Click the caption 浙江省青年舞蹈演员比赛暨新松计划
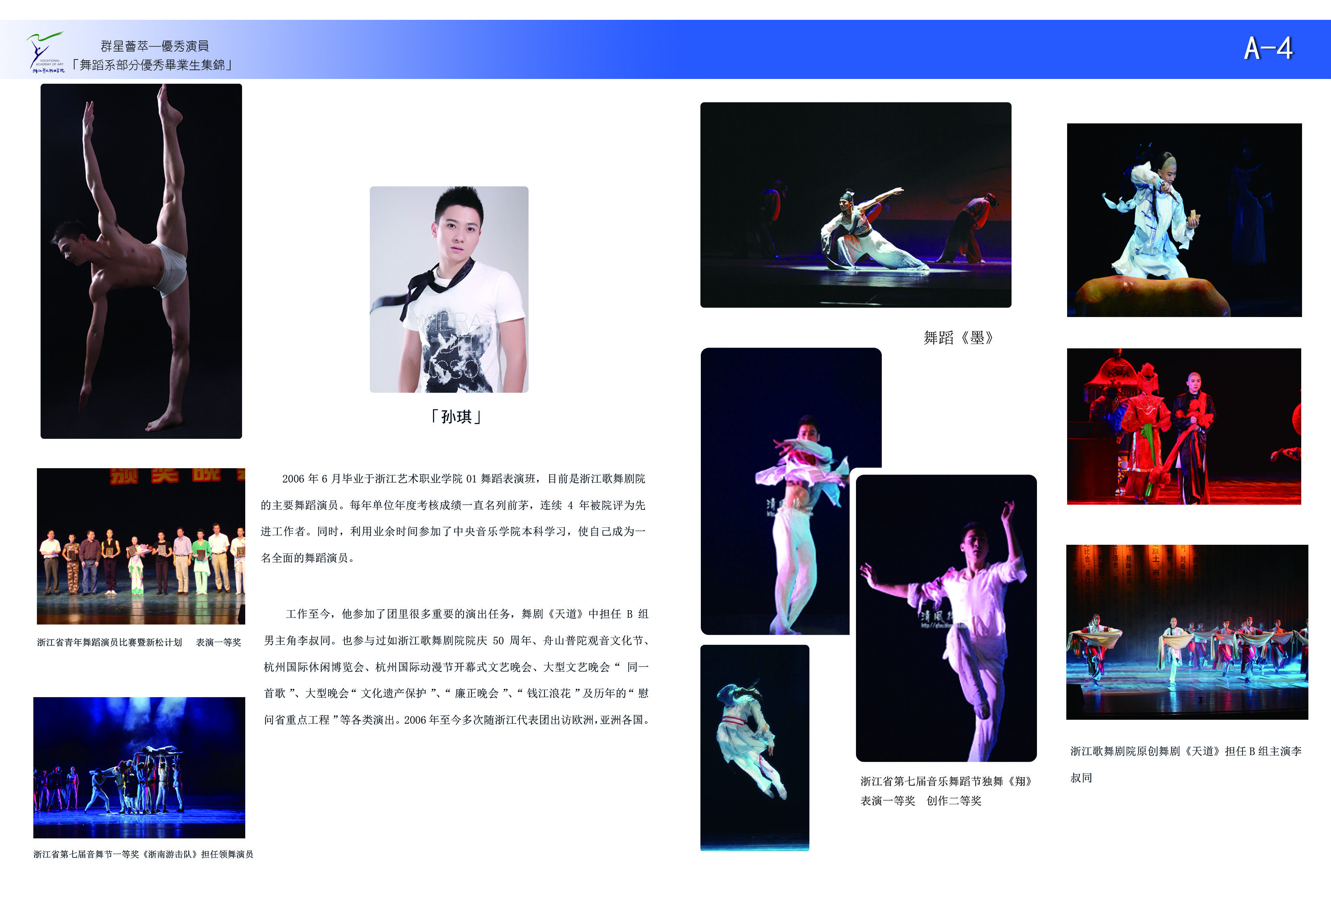Image resolution: width=1331 pixels, height=909 pixels. point(110,642)
